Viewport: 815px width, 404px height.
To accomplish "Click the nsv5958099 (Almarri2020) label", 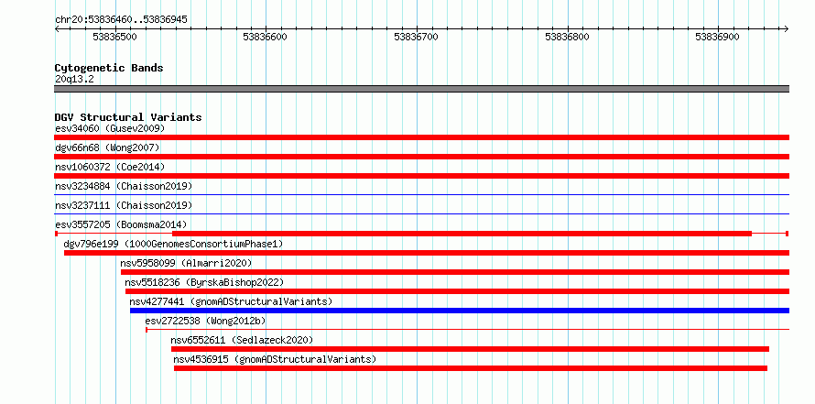I will coord(186,263).
